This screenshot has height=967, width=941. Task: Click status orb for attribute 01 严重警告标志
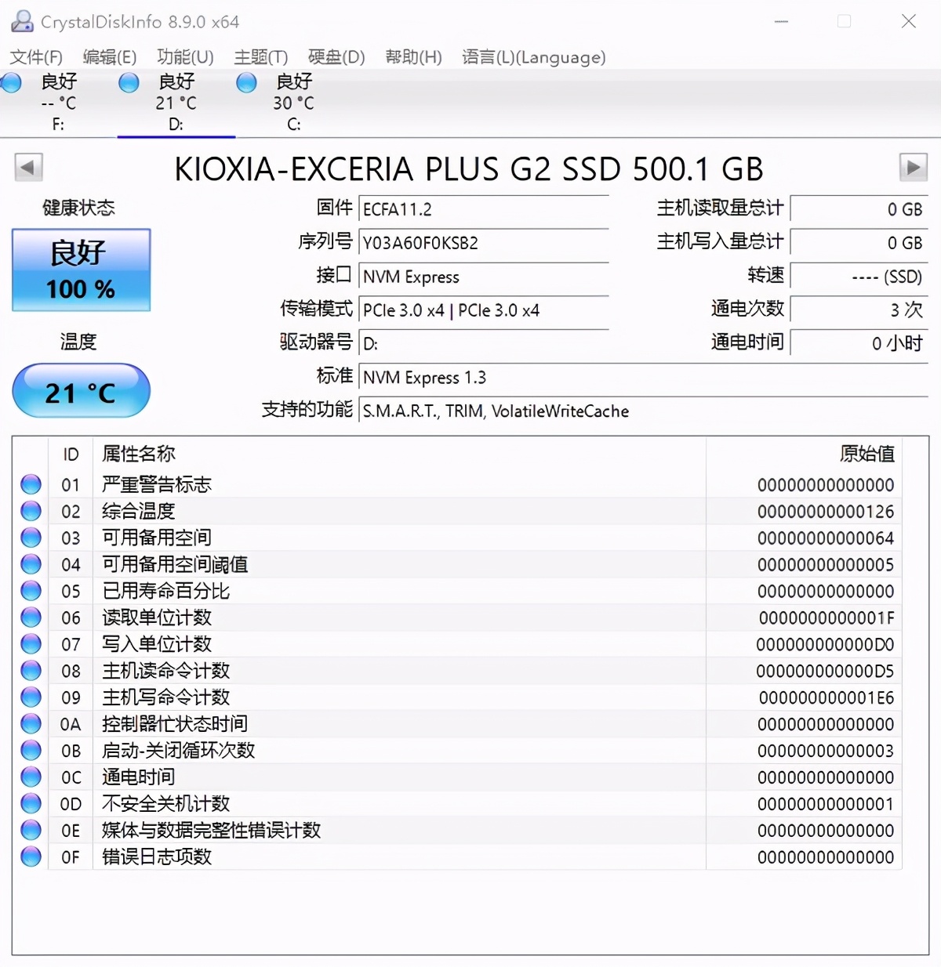[31, 484]
